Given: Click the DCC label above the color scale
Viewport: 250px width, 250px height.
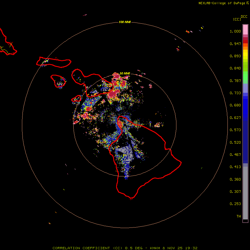Looking at the screenshot, I should 244,17.
